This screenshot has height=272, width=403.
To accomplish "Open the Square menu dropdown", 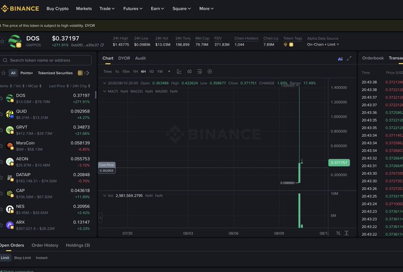I will [x=181, y=8].
